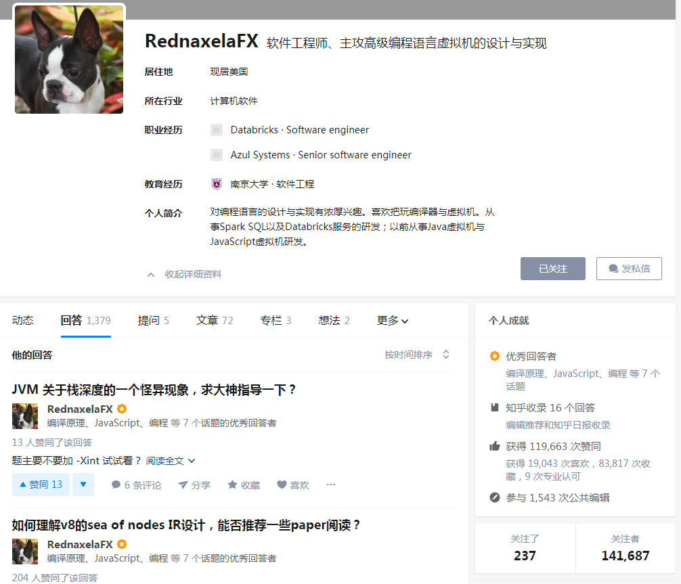
Task: Mark the answer with 喜欢 heart
Action: pyautogui.click(x=292, y=485)
